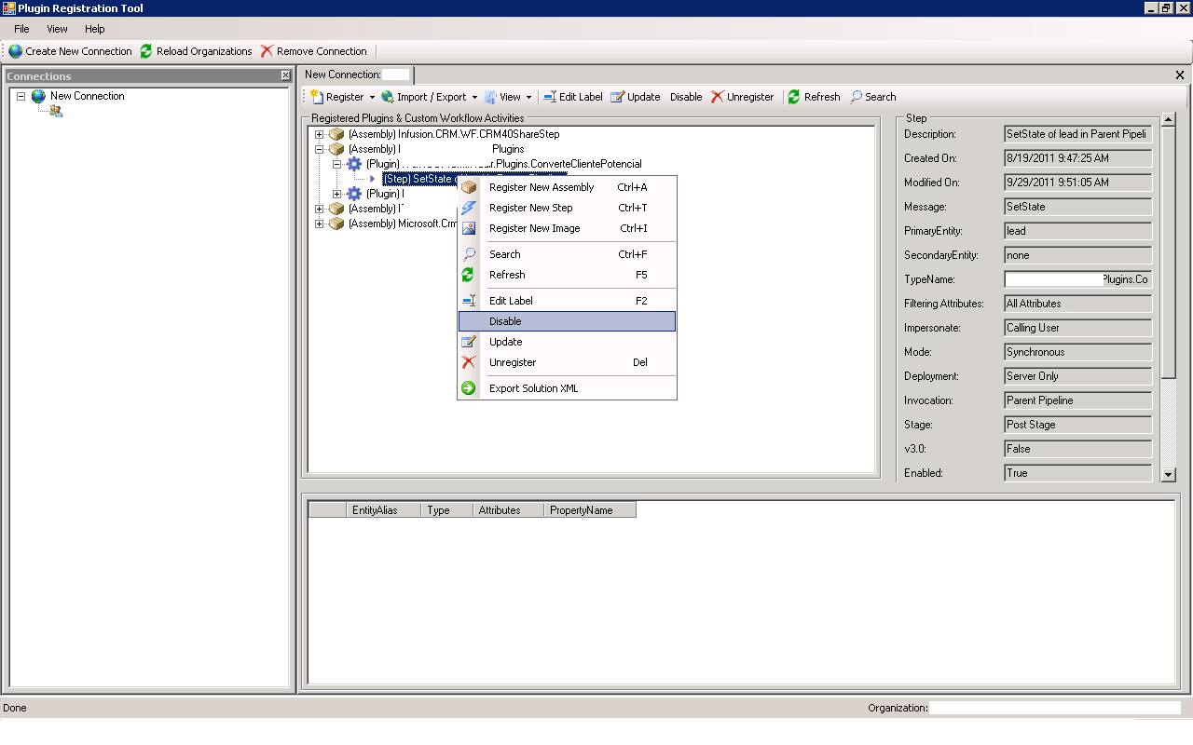Click the Register New Assembly box icon
Image resolution: width=1193 pixels, height=745 pixels.
[x=469, y=187]
